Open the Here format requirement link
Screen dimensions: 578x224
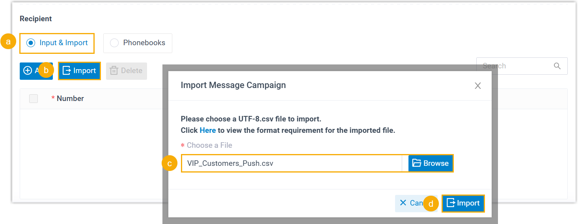pyautogui.click(x=207, y=130)
